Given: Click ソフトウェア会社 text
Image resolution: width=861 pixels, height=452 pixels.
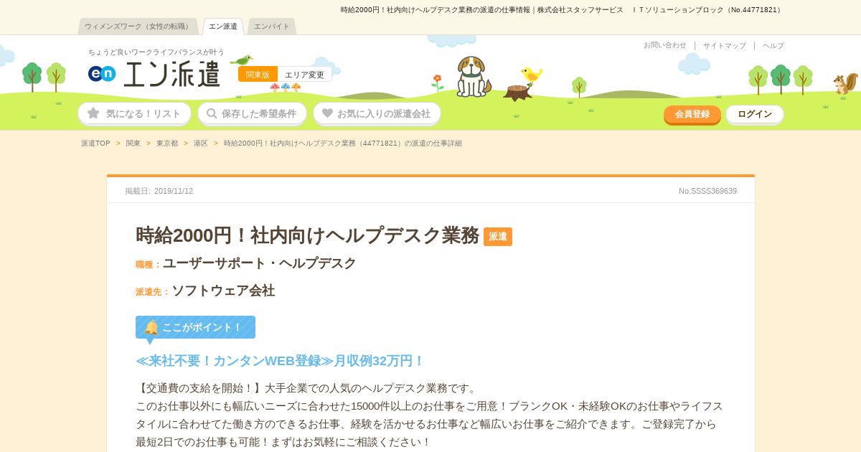Looking at the screenshot, I should pos(223,291).
